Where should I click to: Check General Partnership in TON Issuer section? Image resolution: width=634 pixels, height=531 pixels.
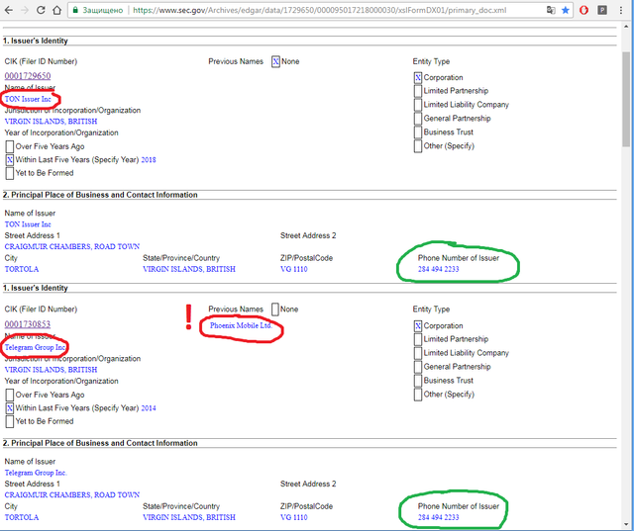pyautogui.click(x=418, y=119)
